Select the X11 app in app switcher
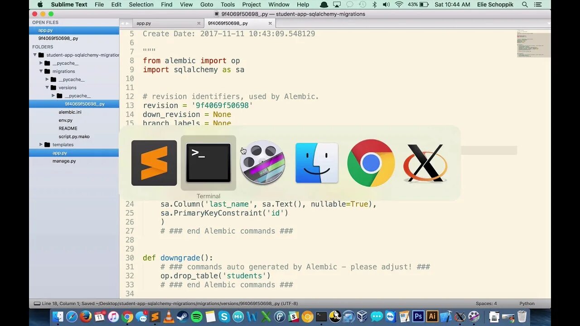 425,163
